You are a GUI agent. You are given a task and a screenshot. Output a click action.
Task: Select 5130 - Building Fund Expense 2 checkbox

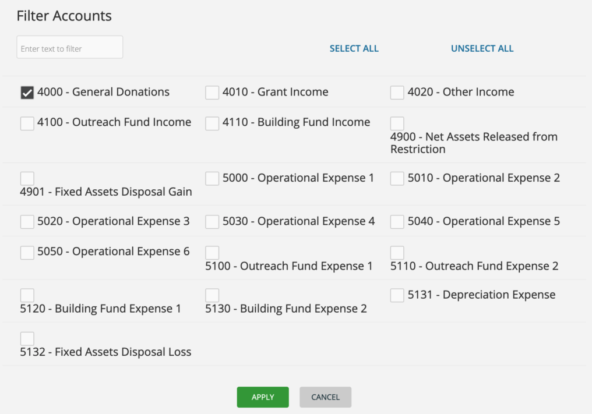point(212,295)
